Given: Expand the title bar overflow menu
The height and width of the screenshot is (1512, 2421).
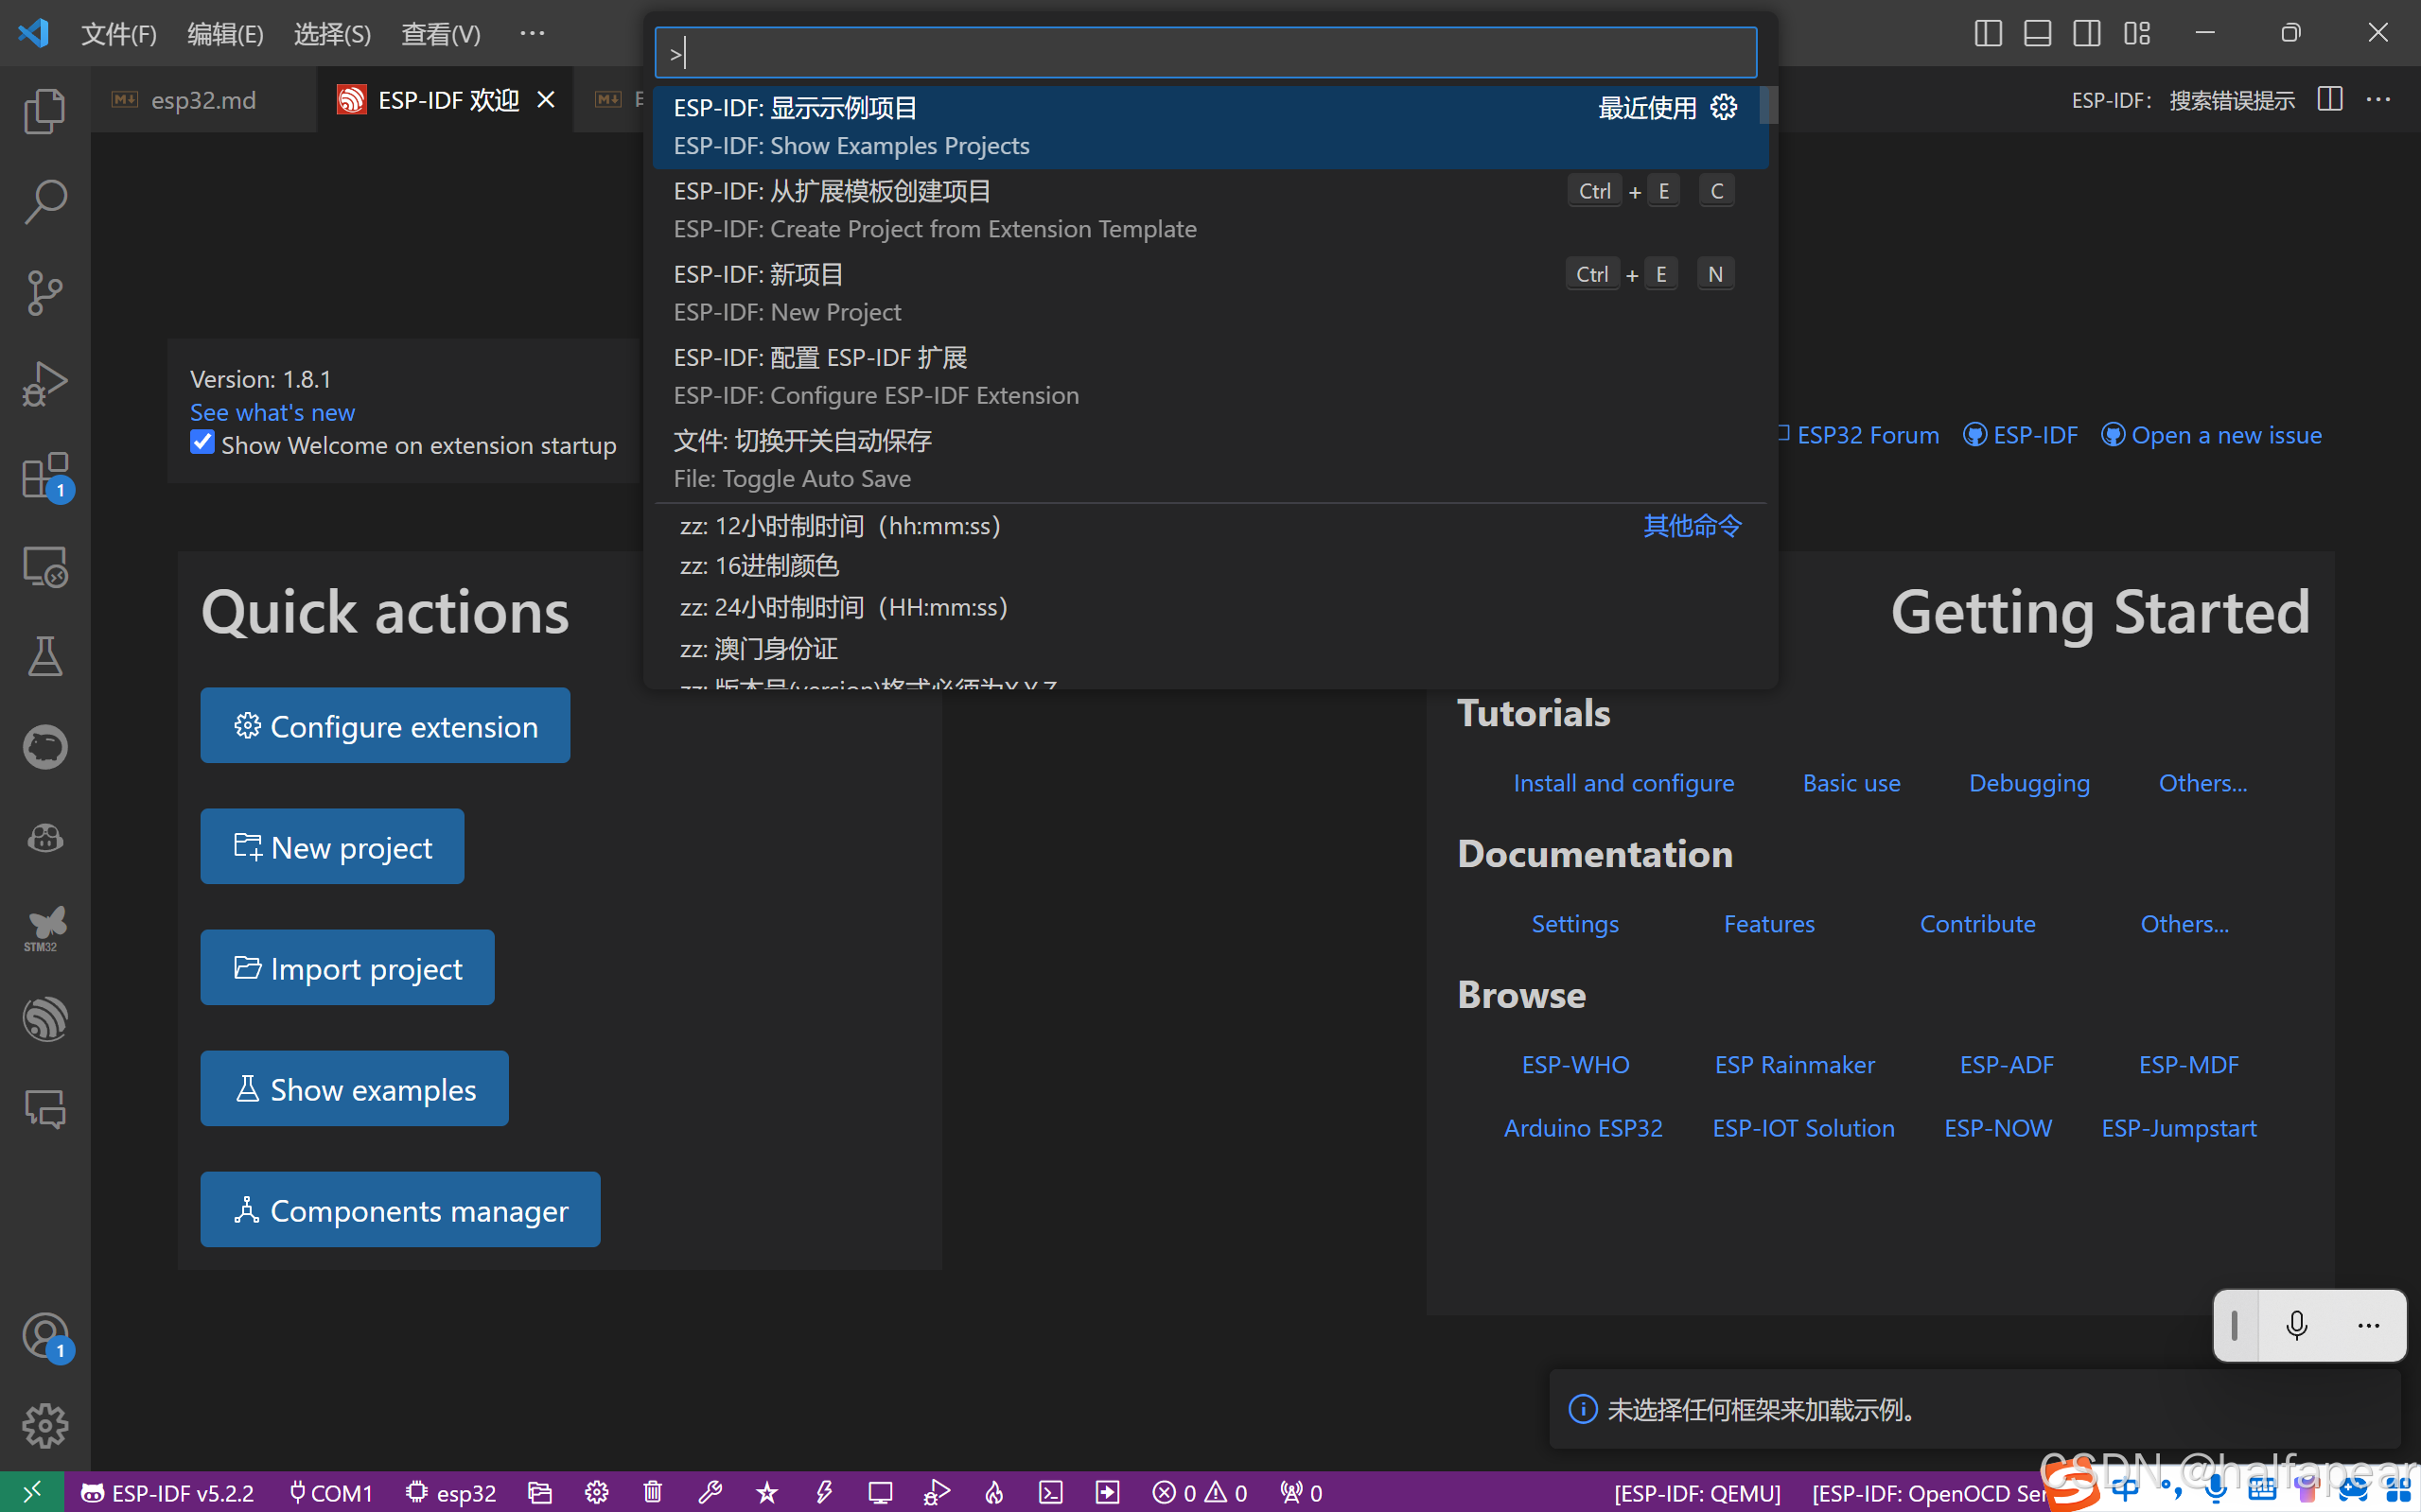Looking at the screenshot, I should click(x=533, y=33).
